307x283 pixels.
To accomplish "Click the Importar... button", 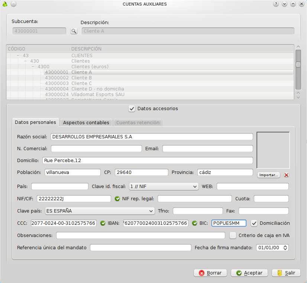I will tap(268, 175).
